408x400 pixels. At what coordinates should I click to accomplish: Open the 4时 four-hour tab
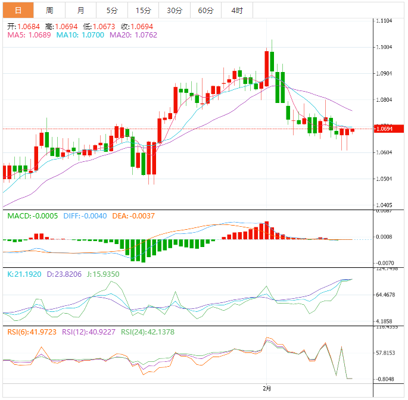point(236,10)
